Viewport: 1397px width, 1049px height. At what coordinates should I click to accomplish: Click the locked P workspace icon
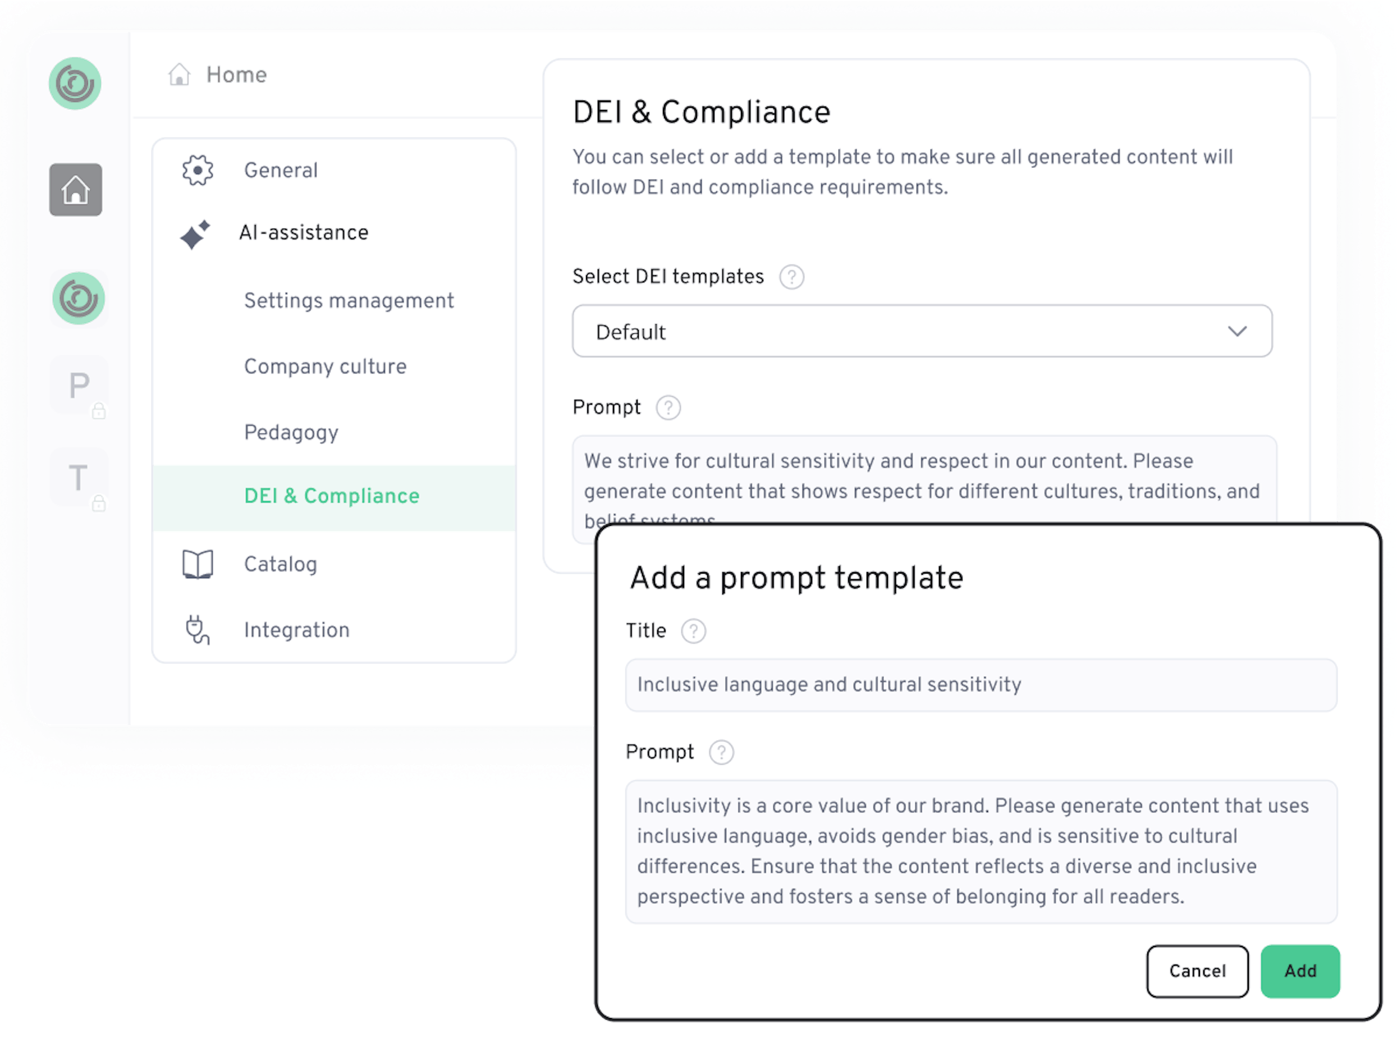[79, 385]
